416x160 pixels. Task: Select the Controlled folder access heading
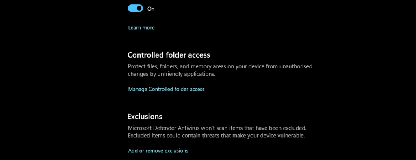[x=169, y=55]
